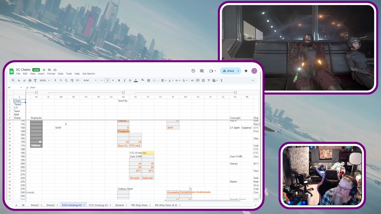
Task: Insert a comment from toolbar
Action: pos(198,80)
